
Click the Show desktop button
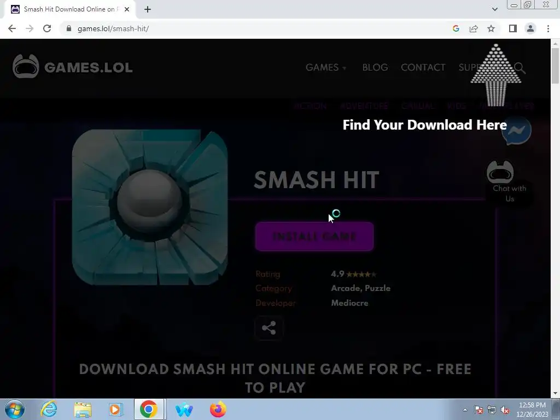coord(556,409)
